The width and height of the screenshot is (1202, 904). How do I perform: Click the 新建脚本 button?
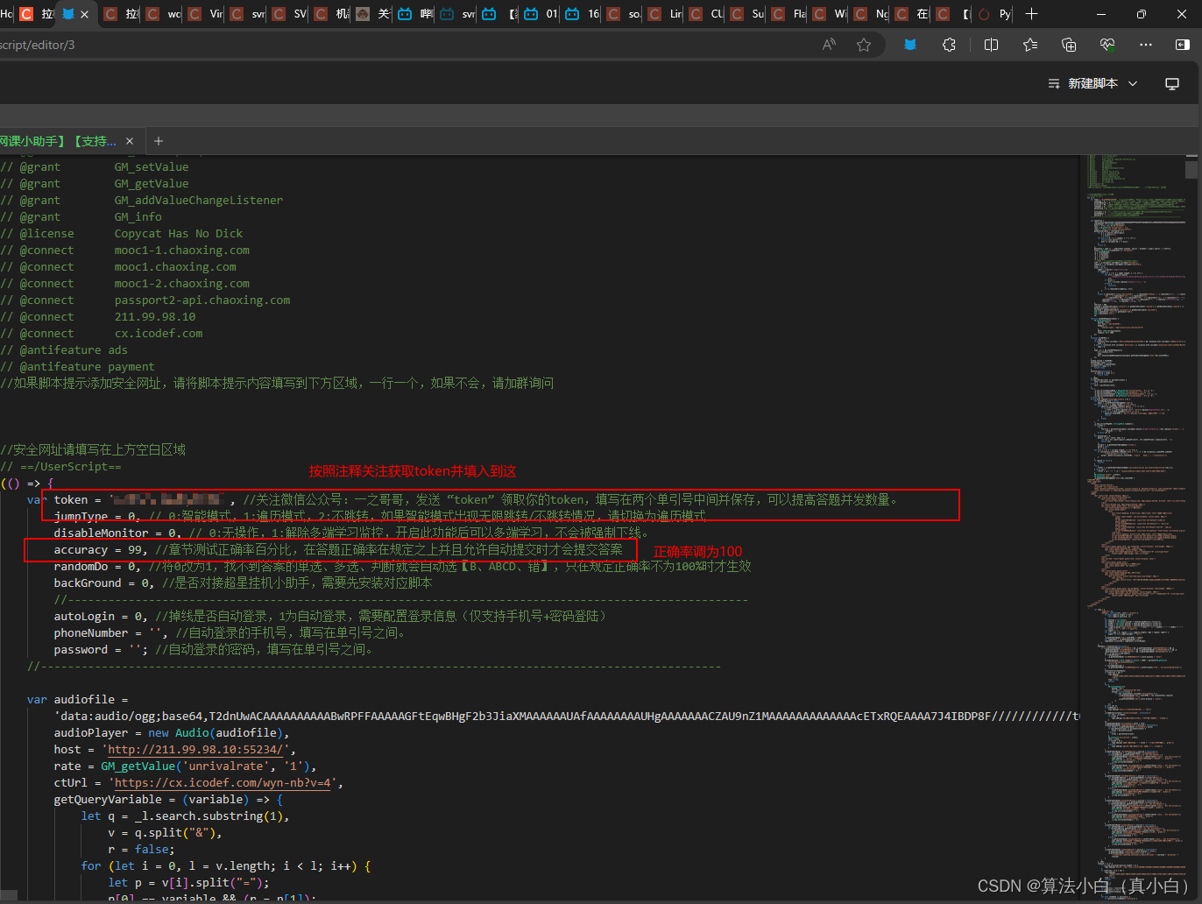[x=1092, y=83]
